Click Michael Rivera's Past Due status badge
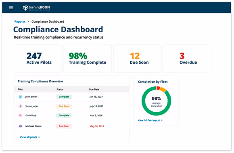Image resolution: width=234 pixels, height=153 pixels. click(x=64, y=126)
